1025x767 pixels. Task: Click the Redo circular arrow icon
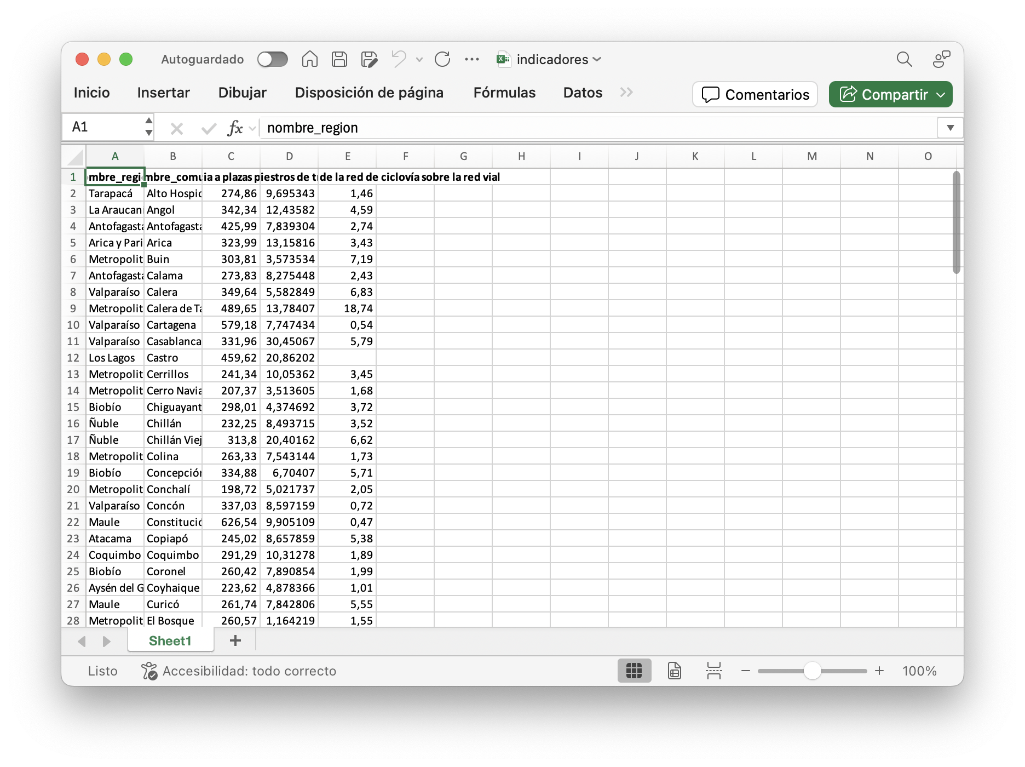pos(442,59)
